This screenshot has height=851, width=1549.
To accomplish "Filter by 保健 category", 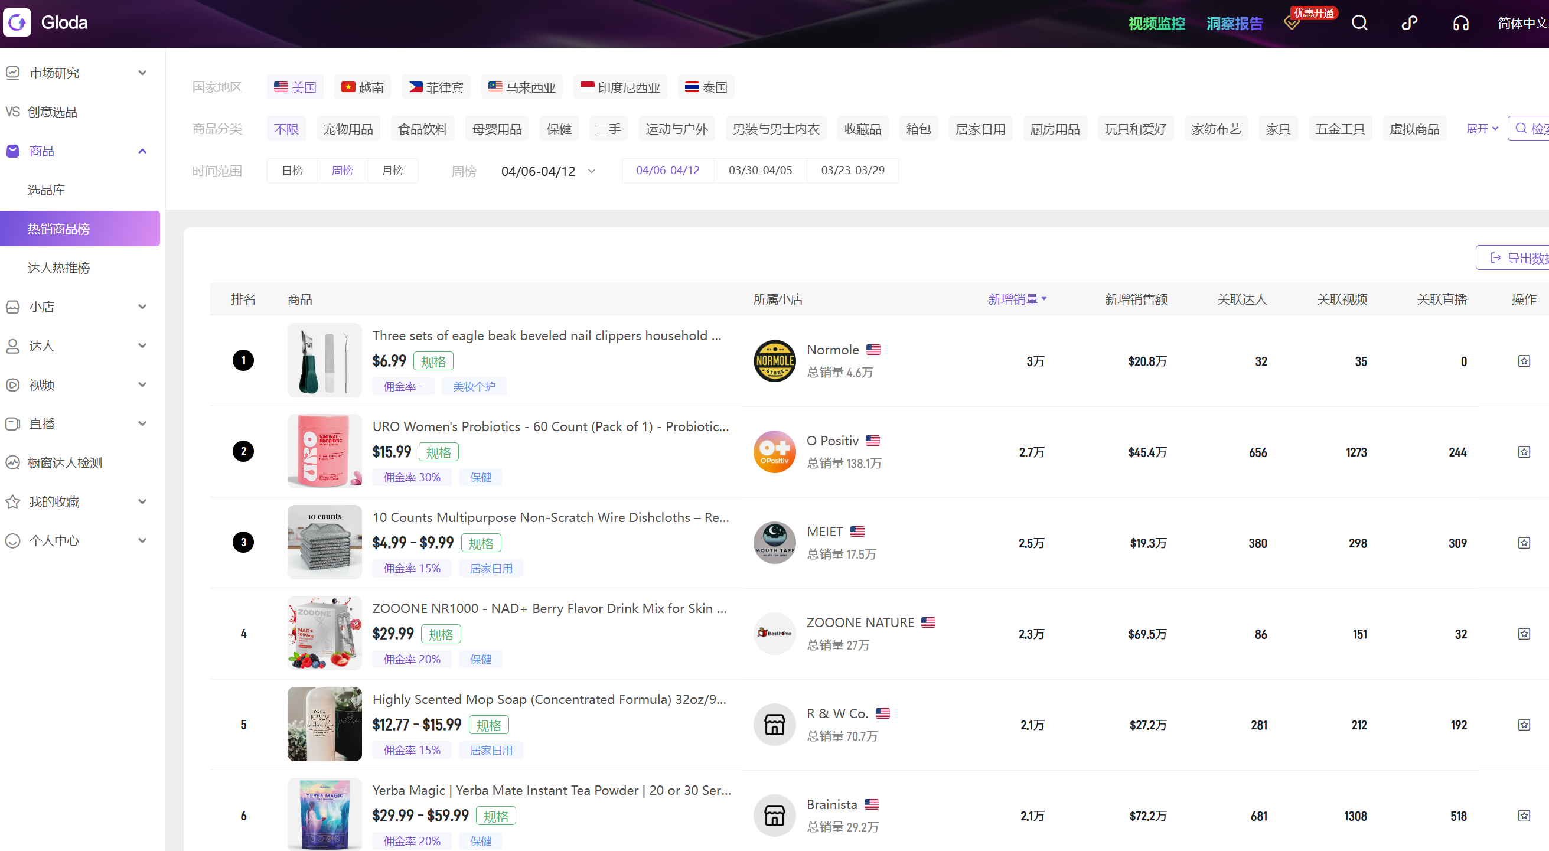I will pos(559,129).
